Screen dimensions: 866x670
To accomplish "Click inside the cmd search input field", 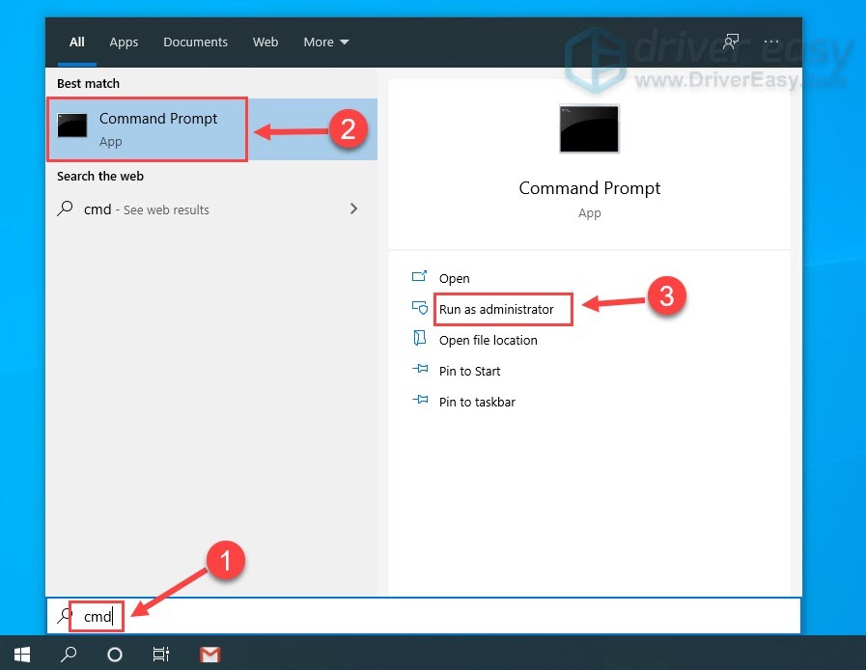I will 97,616.
